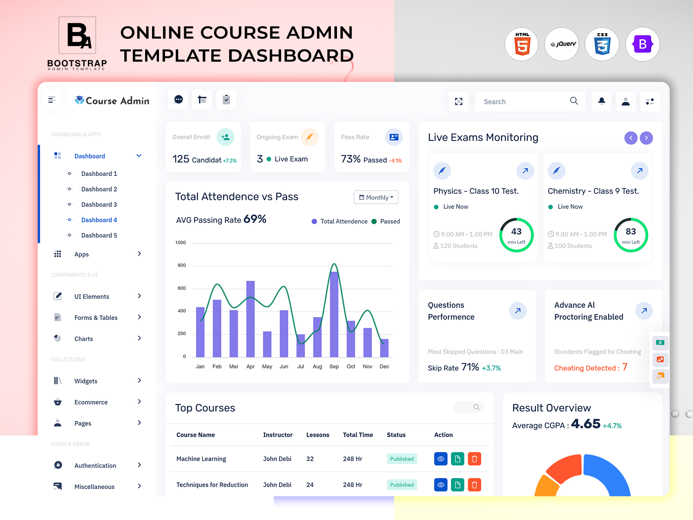Viewport: 693px width, 520px height.
Task: Open the user profile icon
Action: 626,101
